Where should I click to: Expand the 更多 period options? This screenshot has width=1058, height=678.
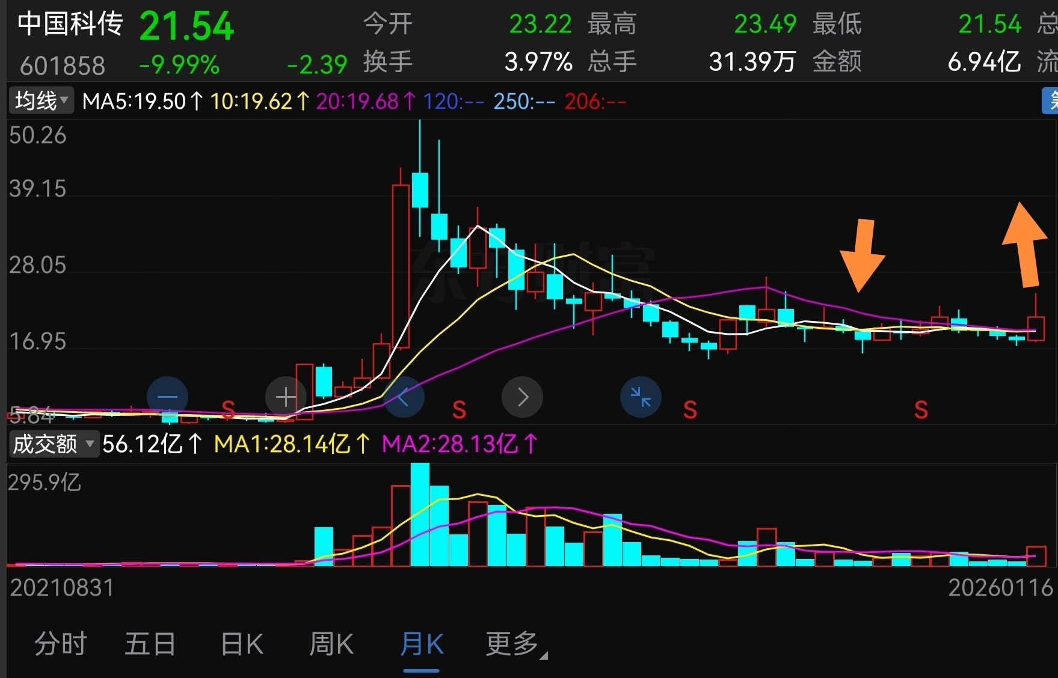coord(516,644)
